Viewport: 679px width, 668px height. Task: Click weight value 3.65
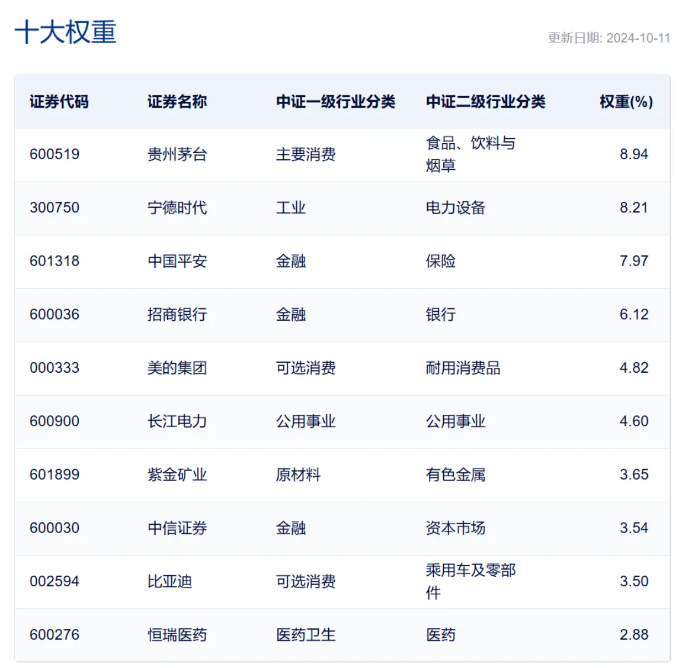[x=634, y=475]
